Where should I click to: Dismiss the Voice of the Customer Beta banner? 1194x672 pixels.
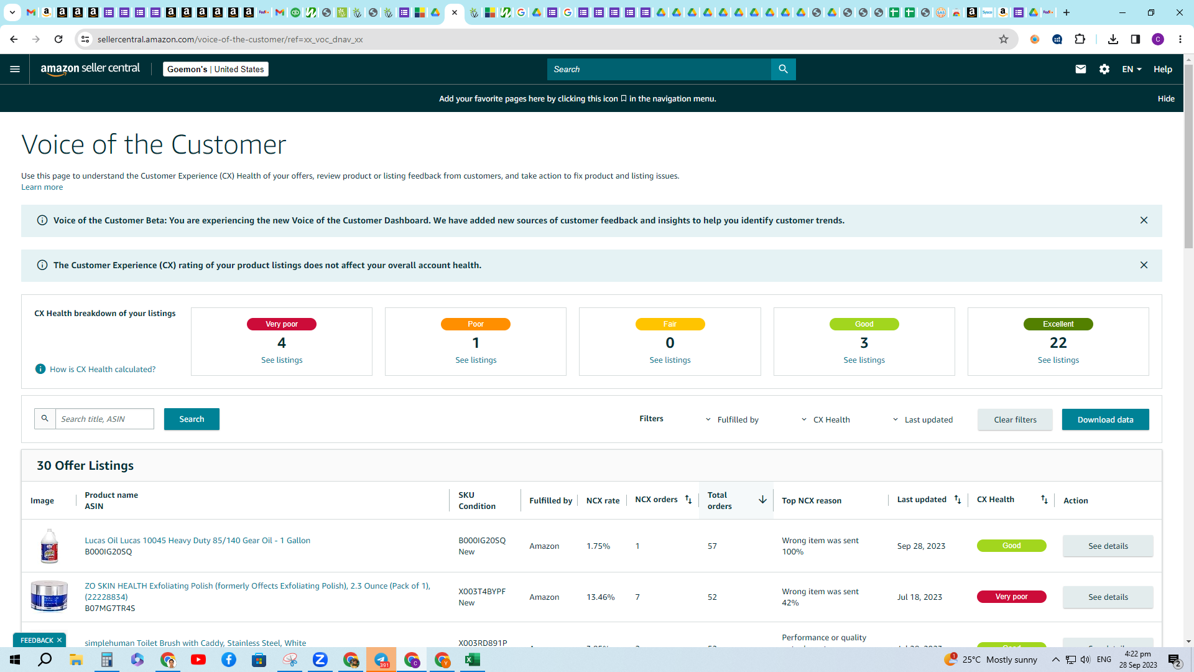pos(1144,220)
